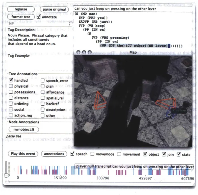
Task: Enable the movement filter checkbox
Action: click(x=119, y=154)
